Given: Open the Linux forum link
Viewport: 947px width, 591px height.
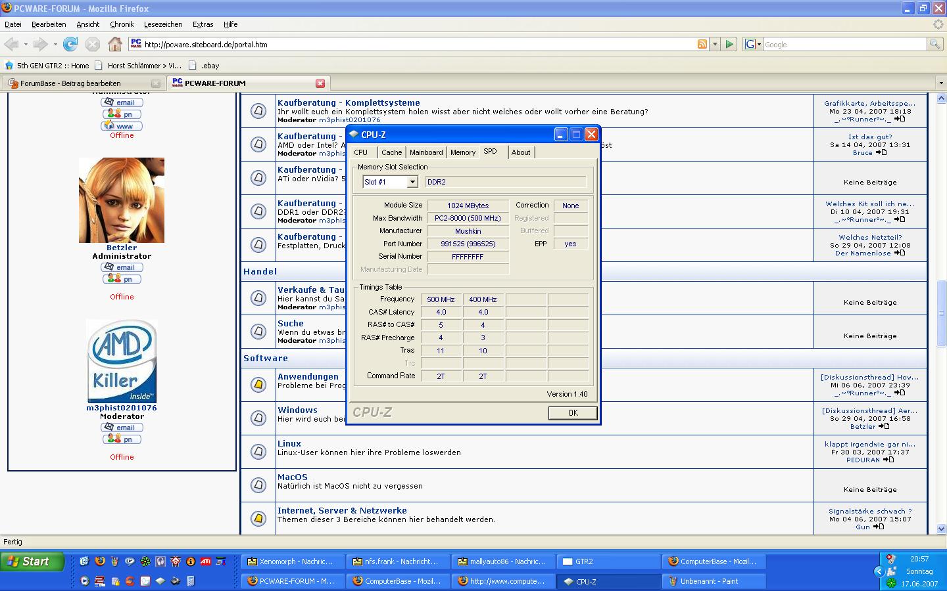Looking at the screenshot, I should tap(289, 443).
